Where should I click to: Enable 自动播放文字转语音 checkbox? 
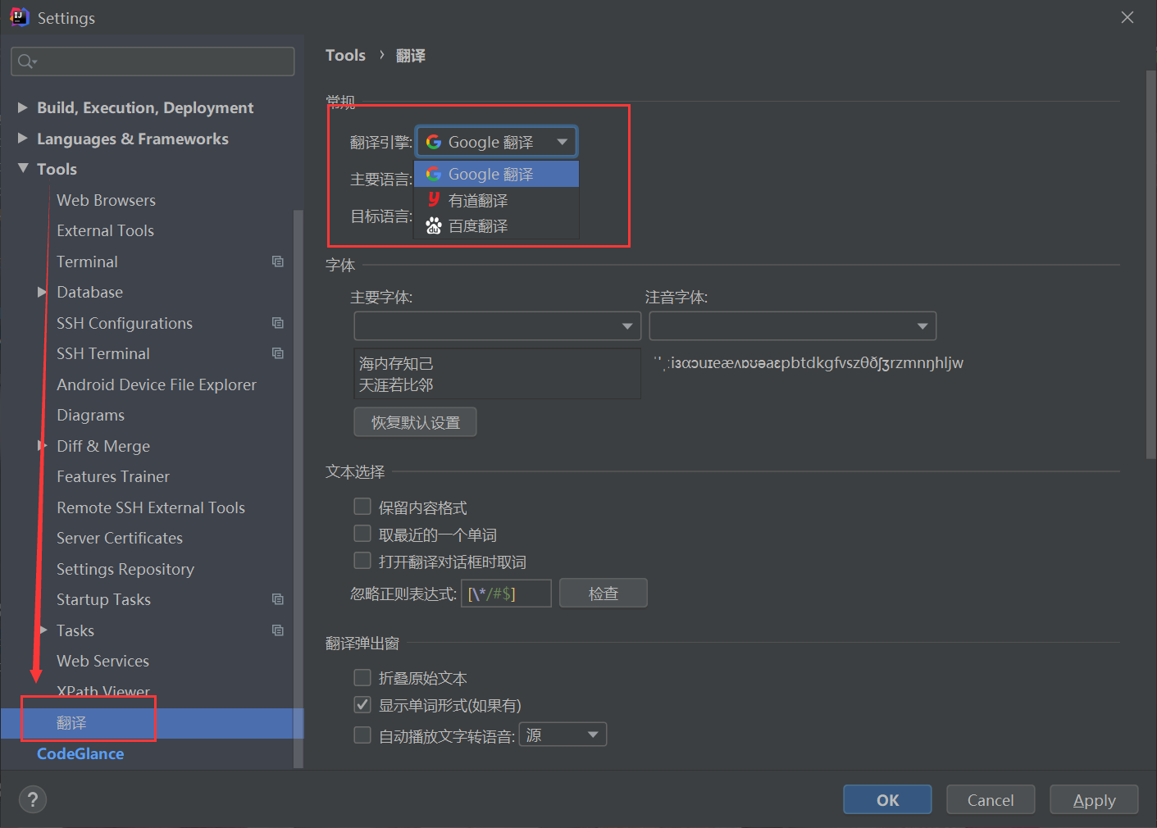(x=362, y=735)
